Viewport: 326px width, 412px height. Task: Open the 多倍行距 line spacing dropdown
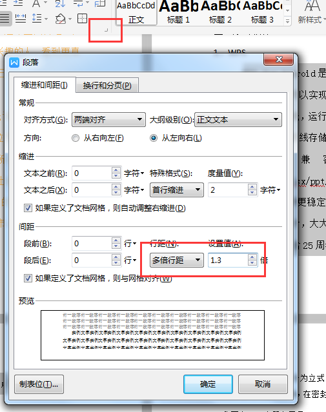coord(177,260)
